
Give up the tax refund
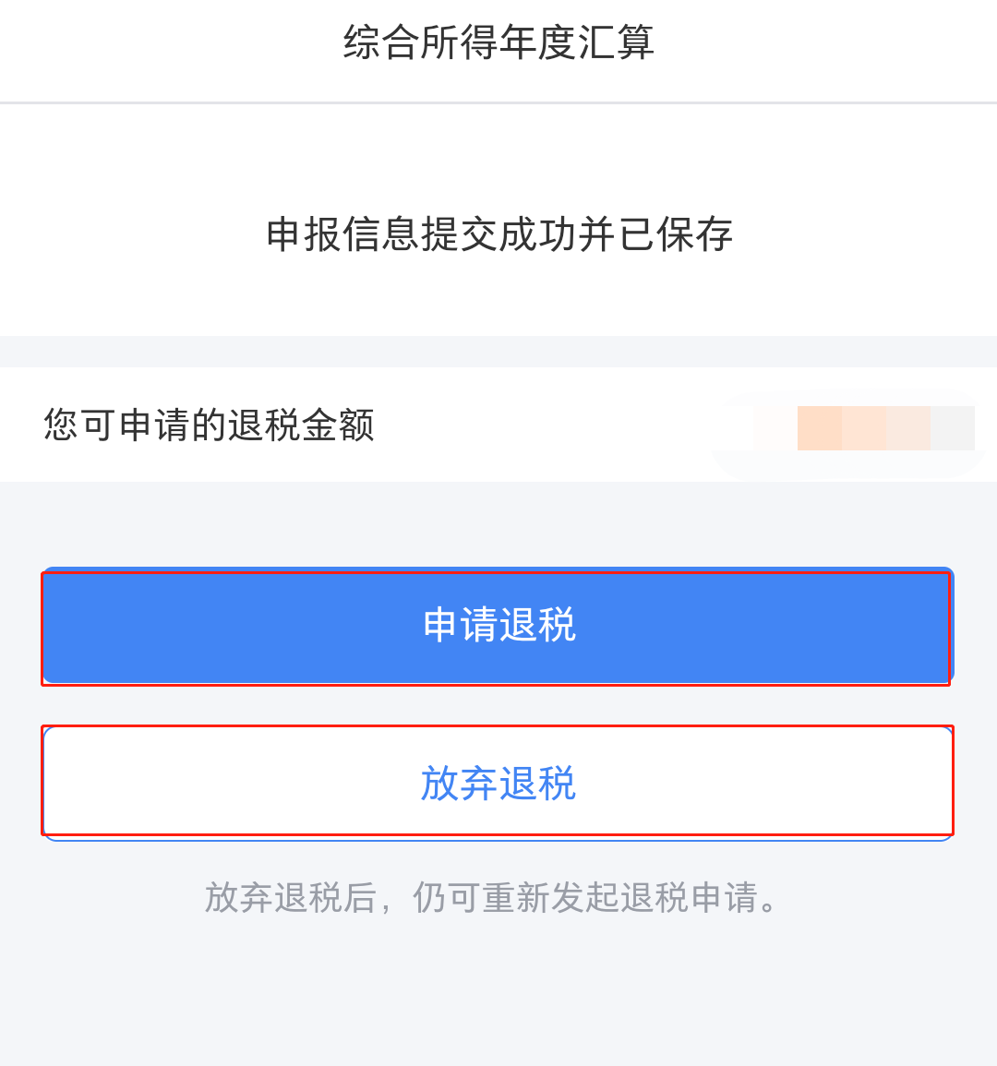click(498, 784)
